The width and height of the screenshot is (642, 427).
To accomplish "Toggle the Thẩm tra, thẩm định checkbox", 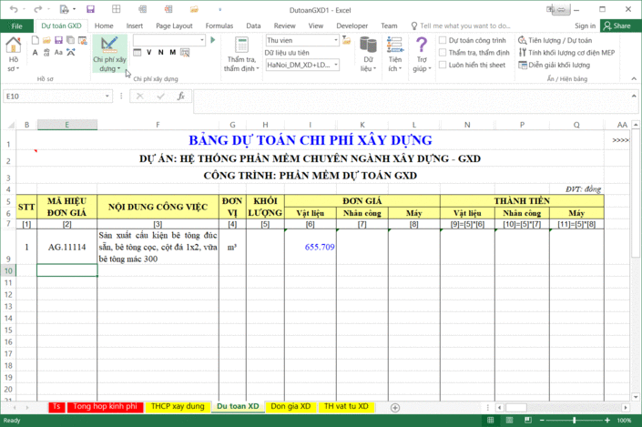I will 443,53.
